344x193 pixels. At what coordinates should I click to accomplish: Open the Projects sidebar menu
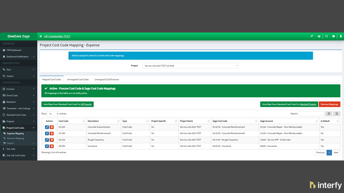19,122
